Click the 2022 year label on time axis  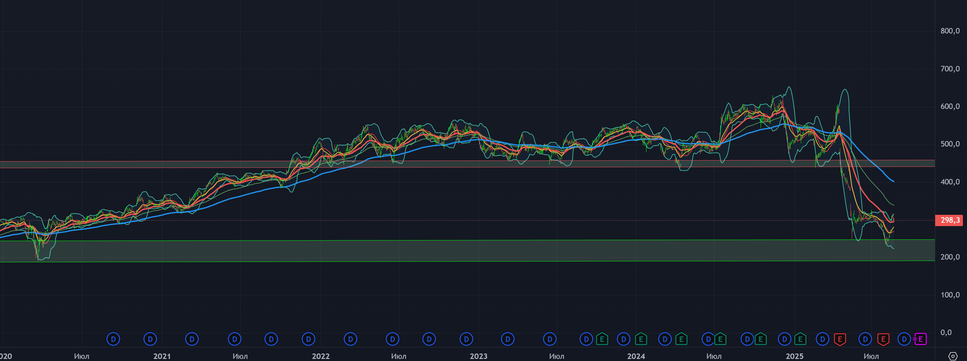click(321, 356)
